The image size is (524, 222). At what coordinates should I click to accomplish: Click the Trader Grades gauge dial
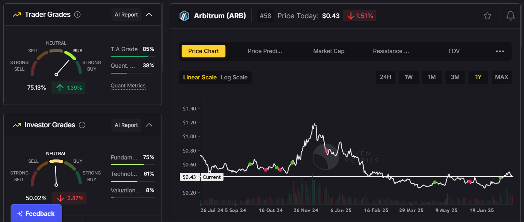[56, 62]
